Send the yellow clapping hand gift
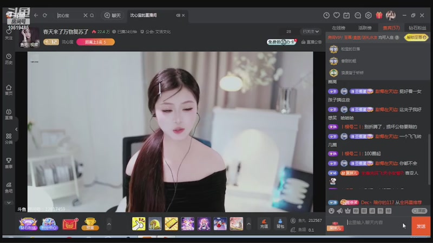Screen dimensions: 433x243 tap(139, 224)
